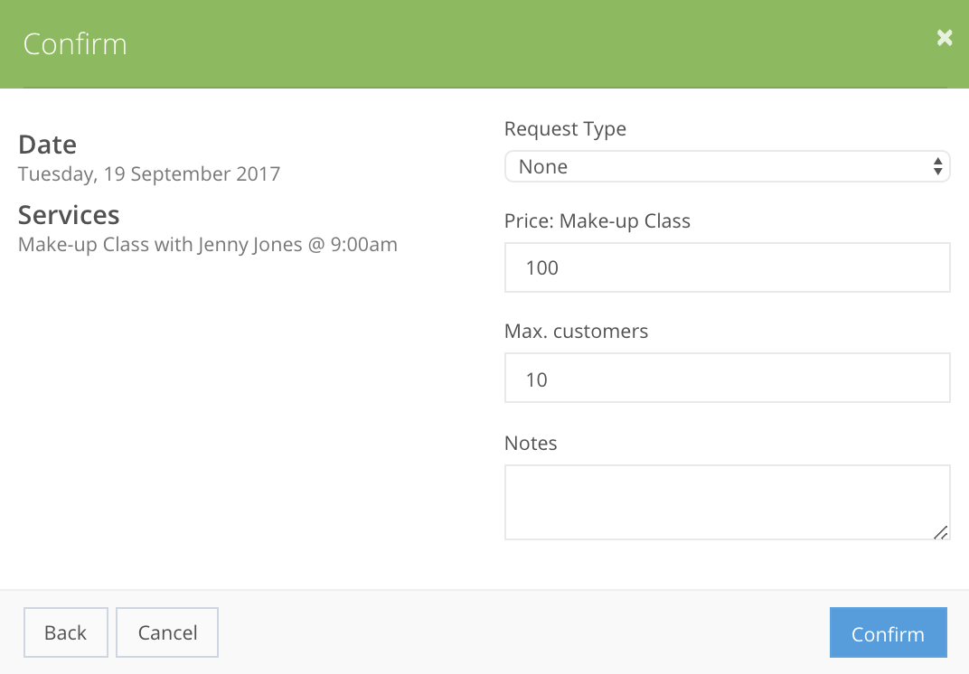The width and height of the screenshot is (969, 674).
Task: Confirm the Make-up Class booking
Action: pyautogui.click(x=888, y=632)
